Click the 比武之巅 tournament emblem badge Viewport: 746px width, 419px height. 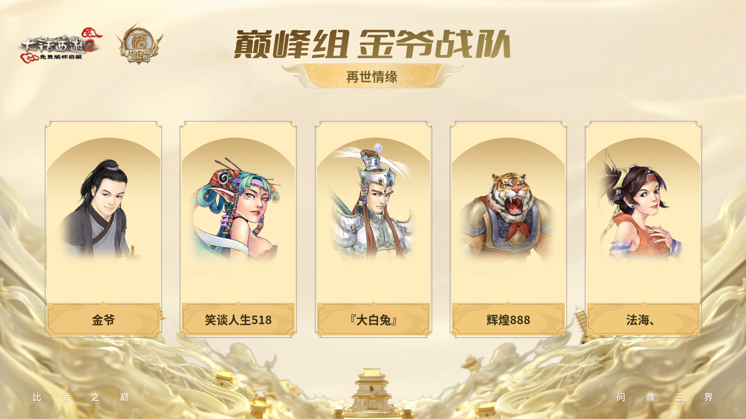(139, 45)
